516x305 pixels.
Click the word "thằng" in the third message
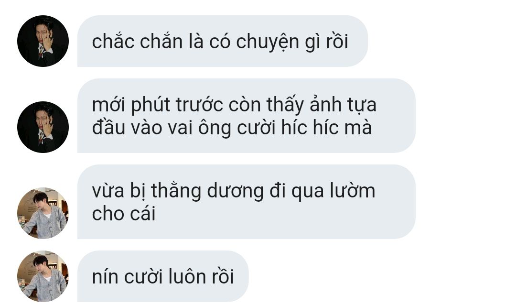coord(176,192)
